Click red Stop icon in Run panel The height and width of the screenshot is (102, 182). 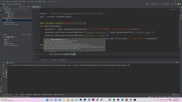[x=3, y=71]
